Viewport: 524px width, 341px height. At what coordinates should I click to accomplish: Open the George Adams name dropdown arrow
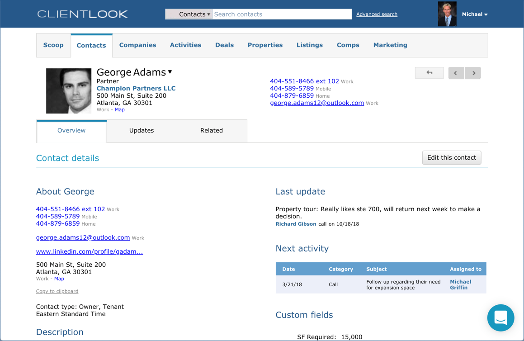click(x=170, y=72)
